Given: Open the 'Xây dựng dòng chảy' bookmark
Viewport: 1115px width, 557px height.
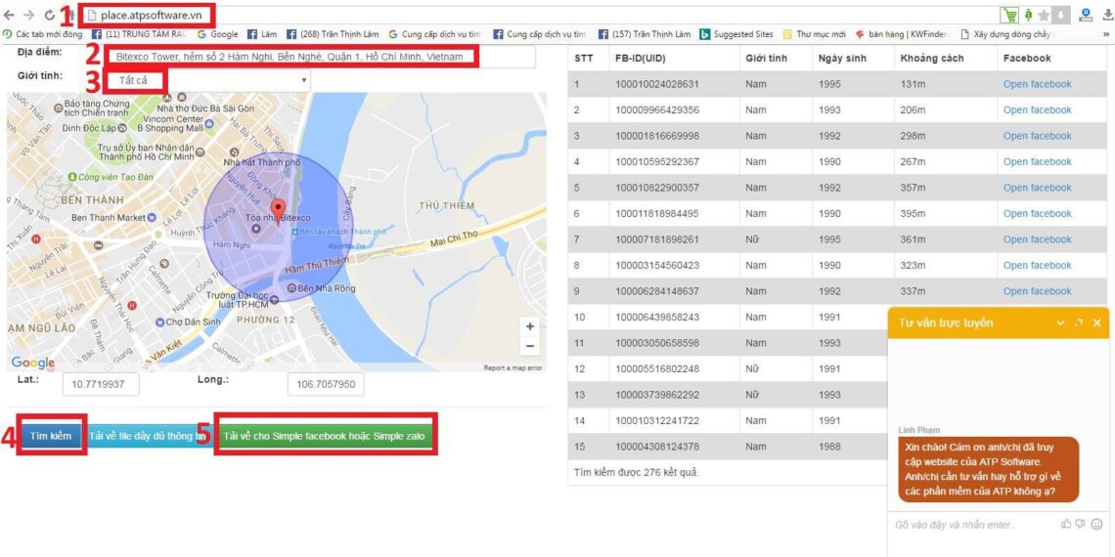Looking at the screenshot, I should coord(1008,34).
